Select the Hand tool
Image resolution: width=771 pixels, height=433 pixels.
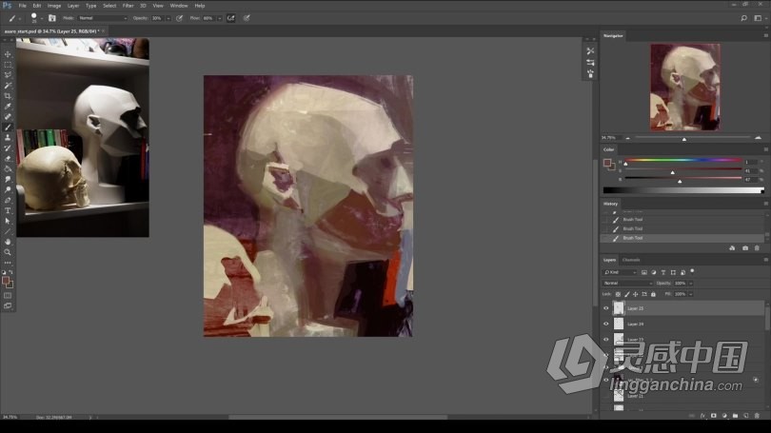(8, 242)
